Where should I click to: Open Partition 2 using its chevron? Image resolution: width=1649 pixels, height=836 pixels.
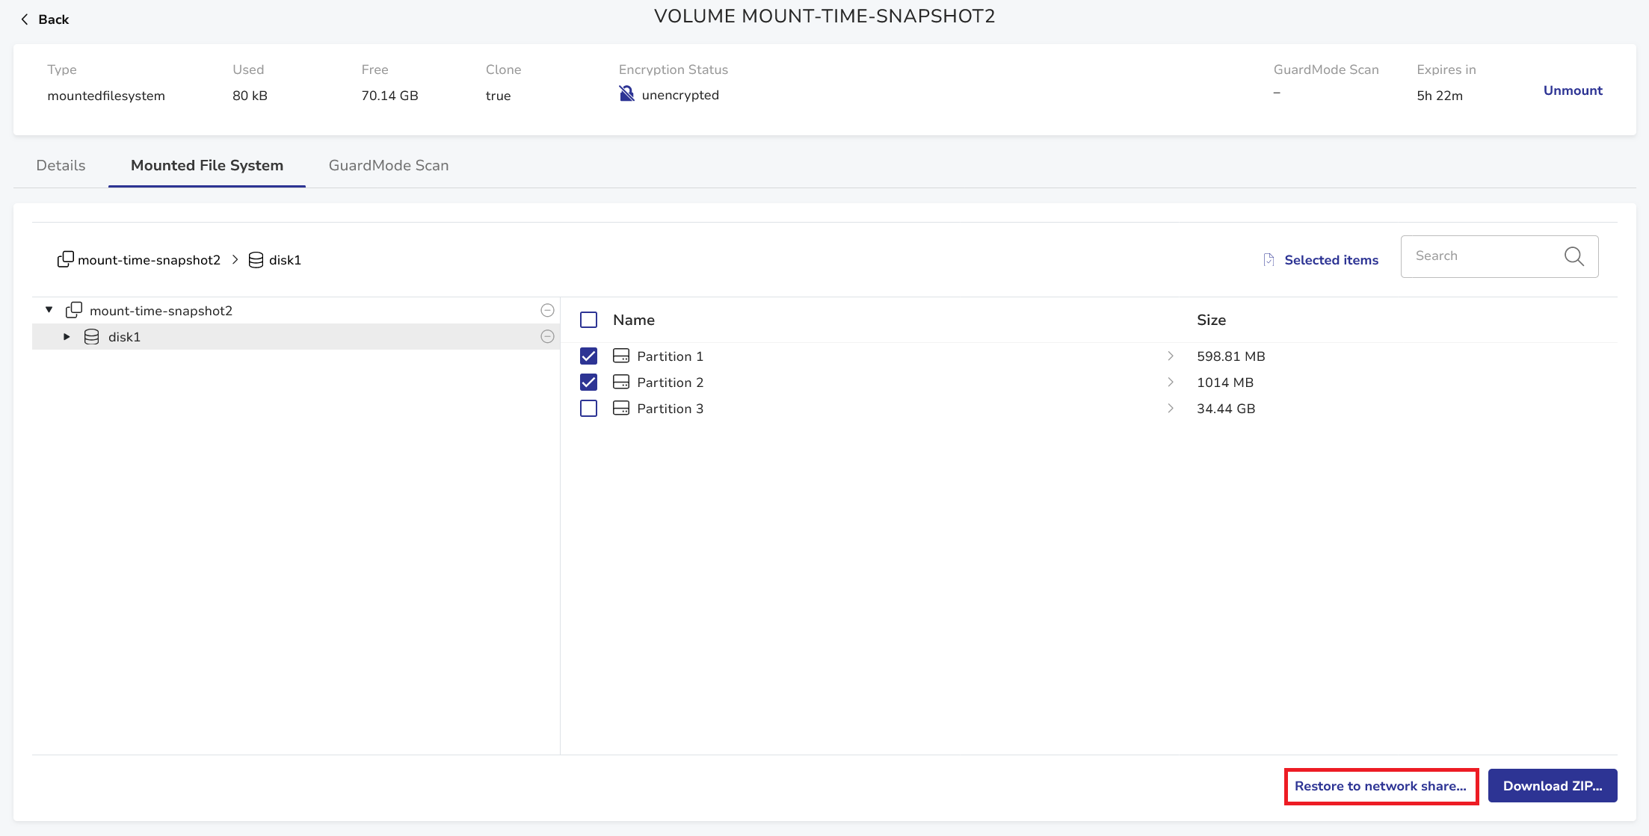[1170, 382]
